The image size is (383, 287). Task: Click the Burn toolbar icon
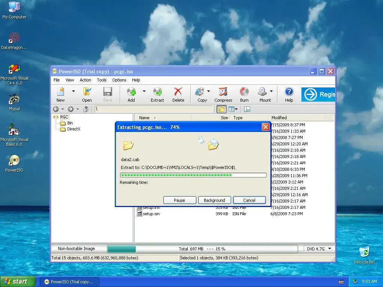(244, 95)
